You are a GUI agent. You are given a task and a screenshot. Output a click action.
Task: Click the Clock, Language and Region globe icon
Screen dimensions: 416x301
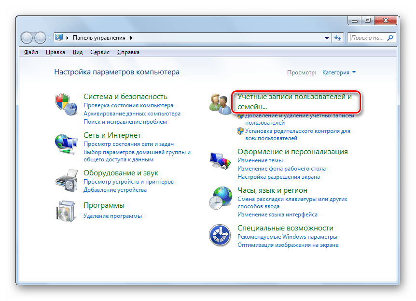click(220, 198)
